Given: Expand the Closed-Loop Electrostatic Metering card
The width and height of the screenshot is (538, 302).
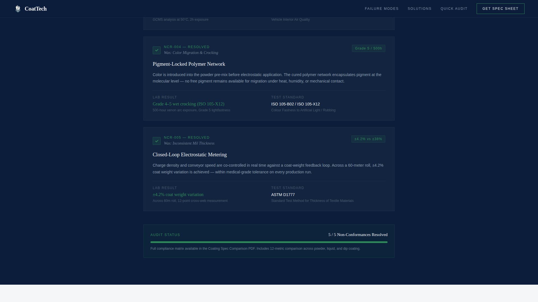Looking at the screenshot, I should tap(190, 154).
